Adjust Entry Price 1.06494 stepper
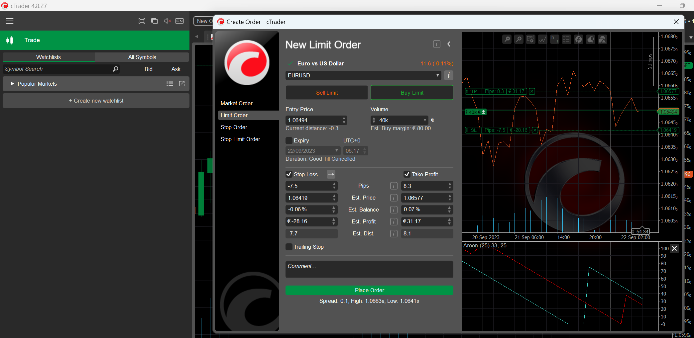Screen dimensions: 694x338 tap(344, 120)
